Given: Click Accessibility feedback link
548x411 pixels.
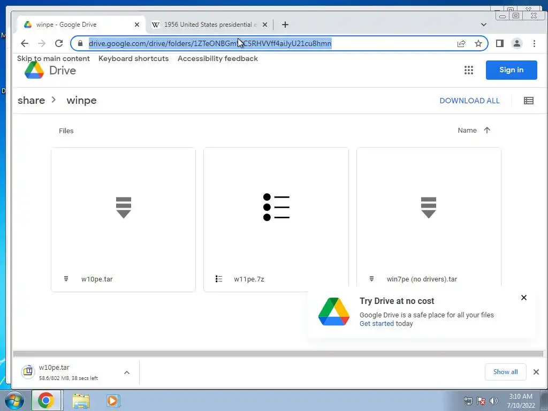Looking at the screenshot, I should coord(218,58).
